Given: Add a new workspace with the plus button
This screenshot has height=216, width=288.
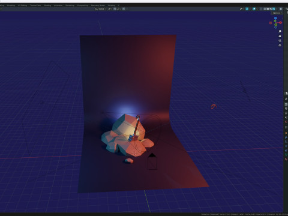Looking at the screenshot, I should point(119,5).
